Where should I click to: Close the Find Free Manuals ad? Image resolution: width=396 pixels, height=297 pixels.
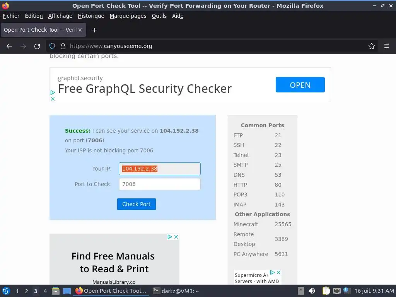coord(176,237)
